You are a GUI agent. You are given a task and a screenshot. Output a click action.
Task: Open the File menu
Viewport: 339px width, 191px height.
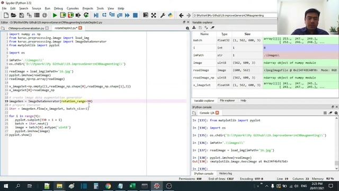(x=4, y=8)
